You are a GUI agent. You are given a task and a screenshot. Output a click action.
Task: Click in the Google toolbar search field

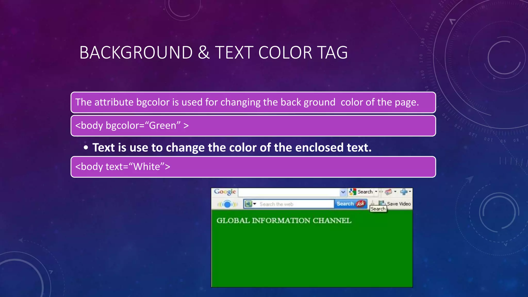pos(289,192)
